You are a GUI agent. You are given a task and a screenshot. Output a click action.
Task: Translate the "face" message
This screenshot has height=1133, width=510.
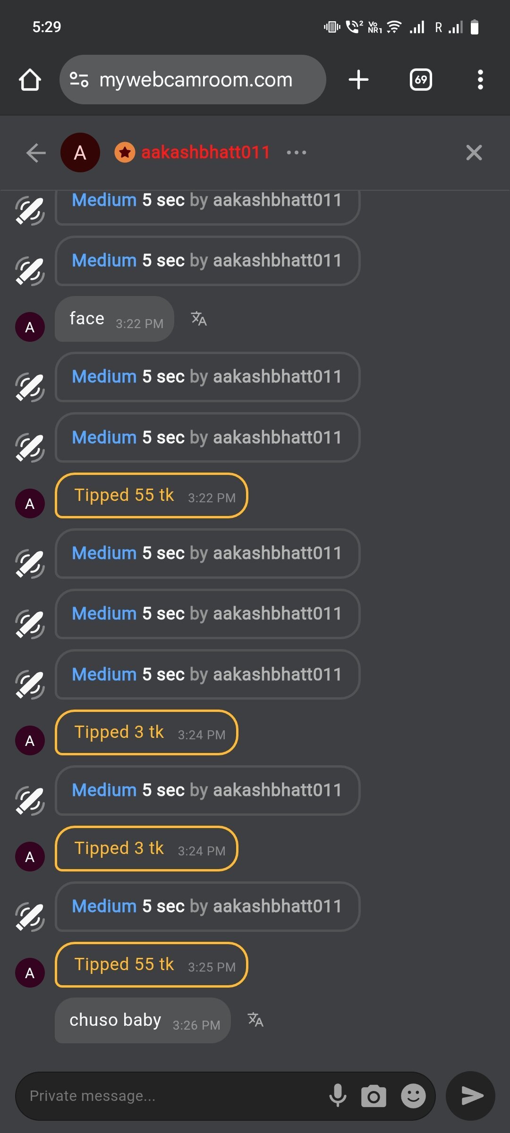click(x=199, y=319)
